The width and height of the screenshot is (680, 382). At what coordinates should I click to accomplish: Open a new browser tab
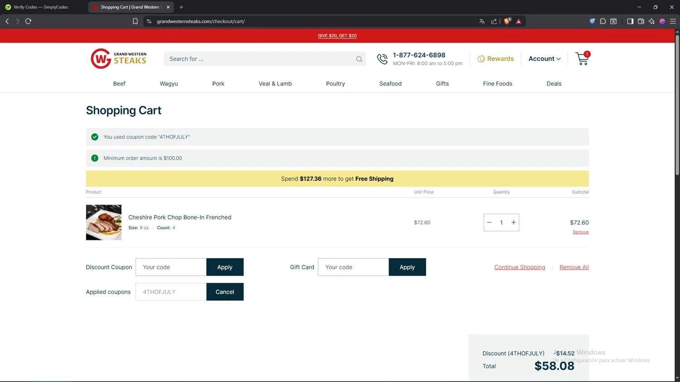pyautogui.click(x=181, y=7)
